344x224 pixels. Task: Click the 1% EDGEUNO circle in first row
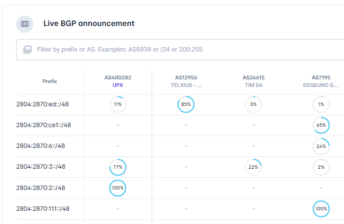tap(321, 104)
